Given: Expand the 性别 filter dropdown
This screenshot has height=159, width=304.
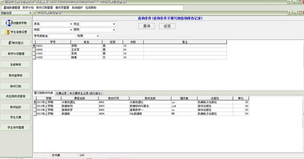Looking at the screenshot, I should click(98, 36).
